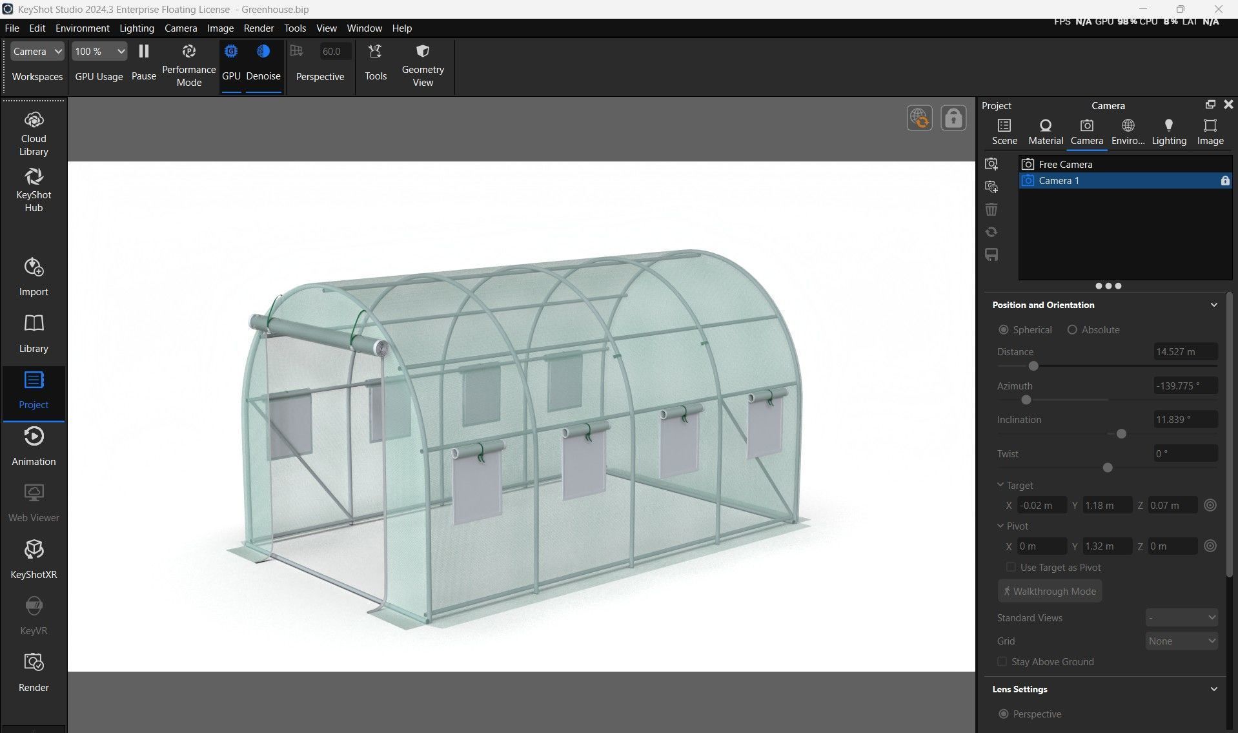The image size is (1238, 733).
Task: Collapse Position and Orientation section
Action: [x=1213, y=305]
